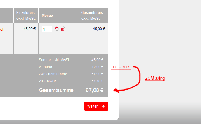Click the 20% MwSt. label

(48, 81)
